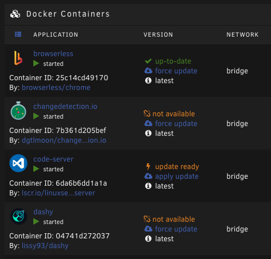Click the lightning bolt update ready icon

[x=148, y=167]
